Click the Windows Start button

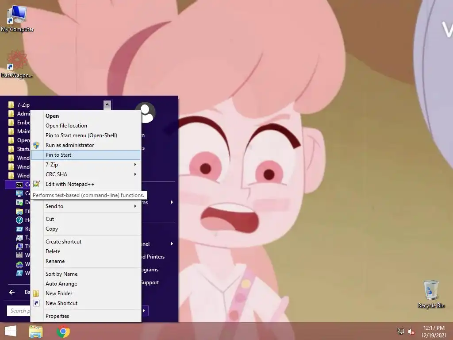tap(11, 331)
